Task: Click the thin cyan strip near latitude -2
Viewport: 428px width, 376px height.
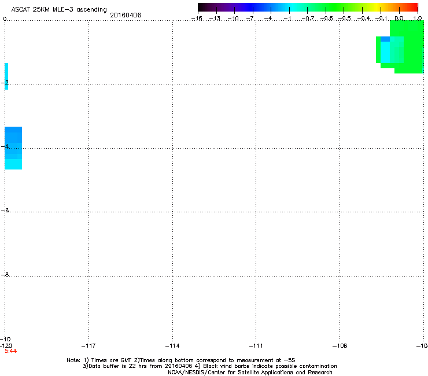Action: 6,76
